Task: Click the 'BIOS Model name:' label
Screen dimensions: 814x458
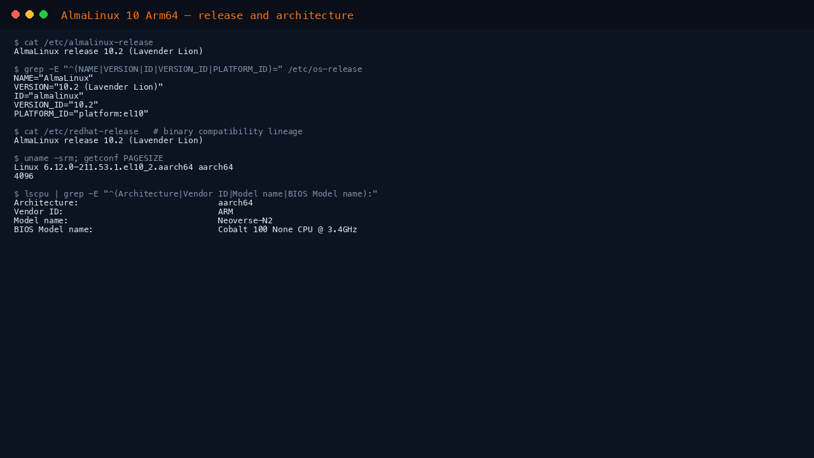Action: click(53, 230)
